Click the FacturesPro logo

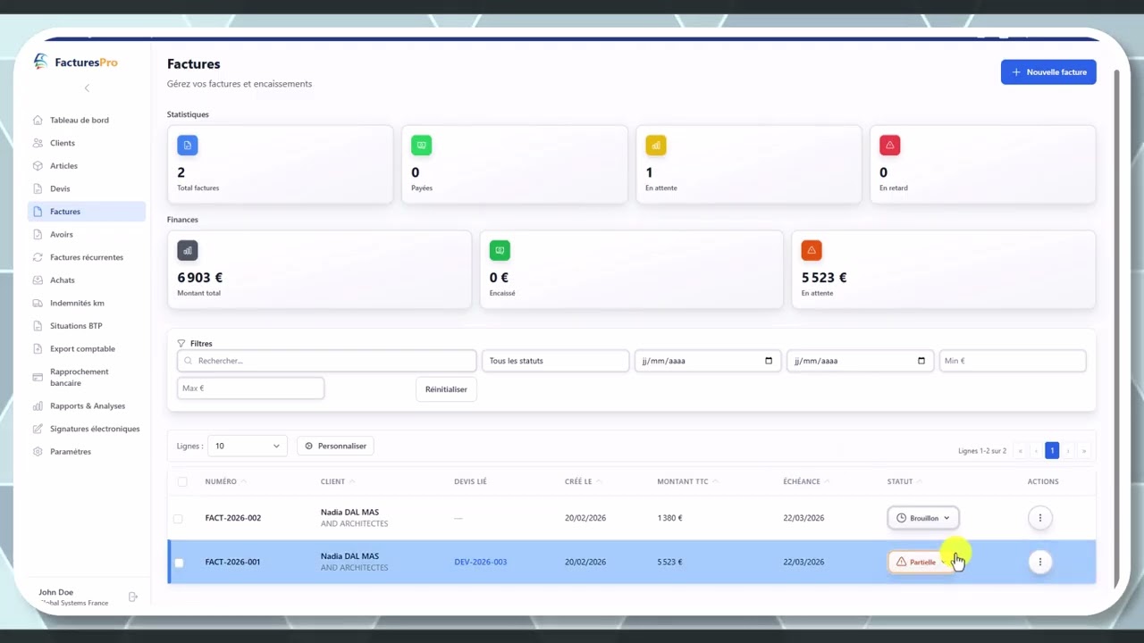(75, 62)
